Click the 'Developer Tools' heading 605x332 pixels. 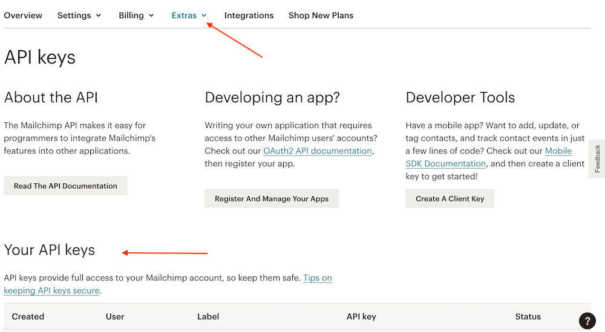pyautogui.click(x=460, y=97)
